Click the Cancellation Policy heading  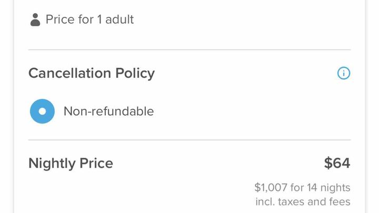coord(92,73)
